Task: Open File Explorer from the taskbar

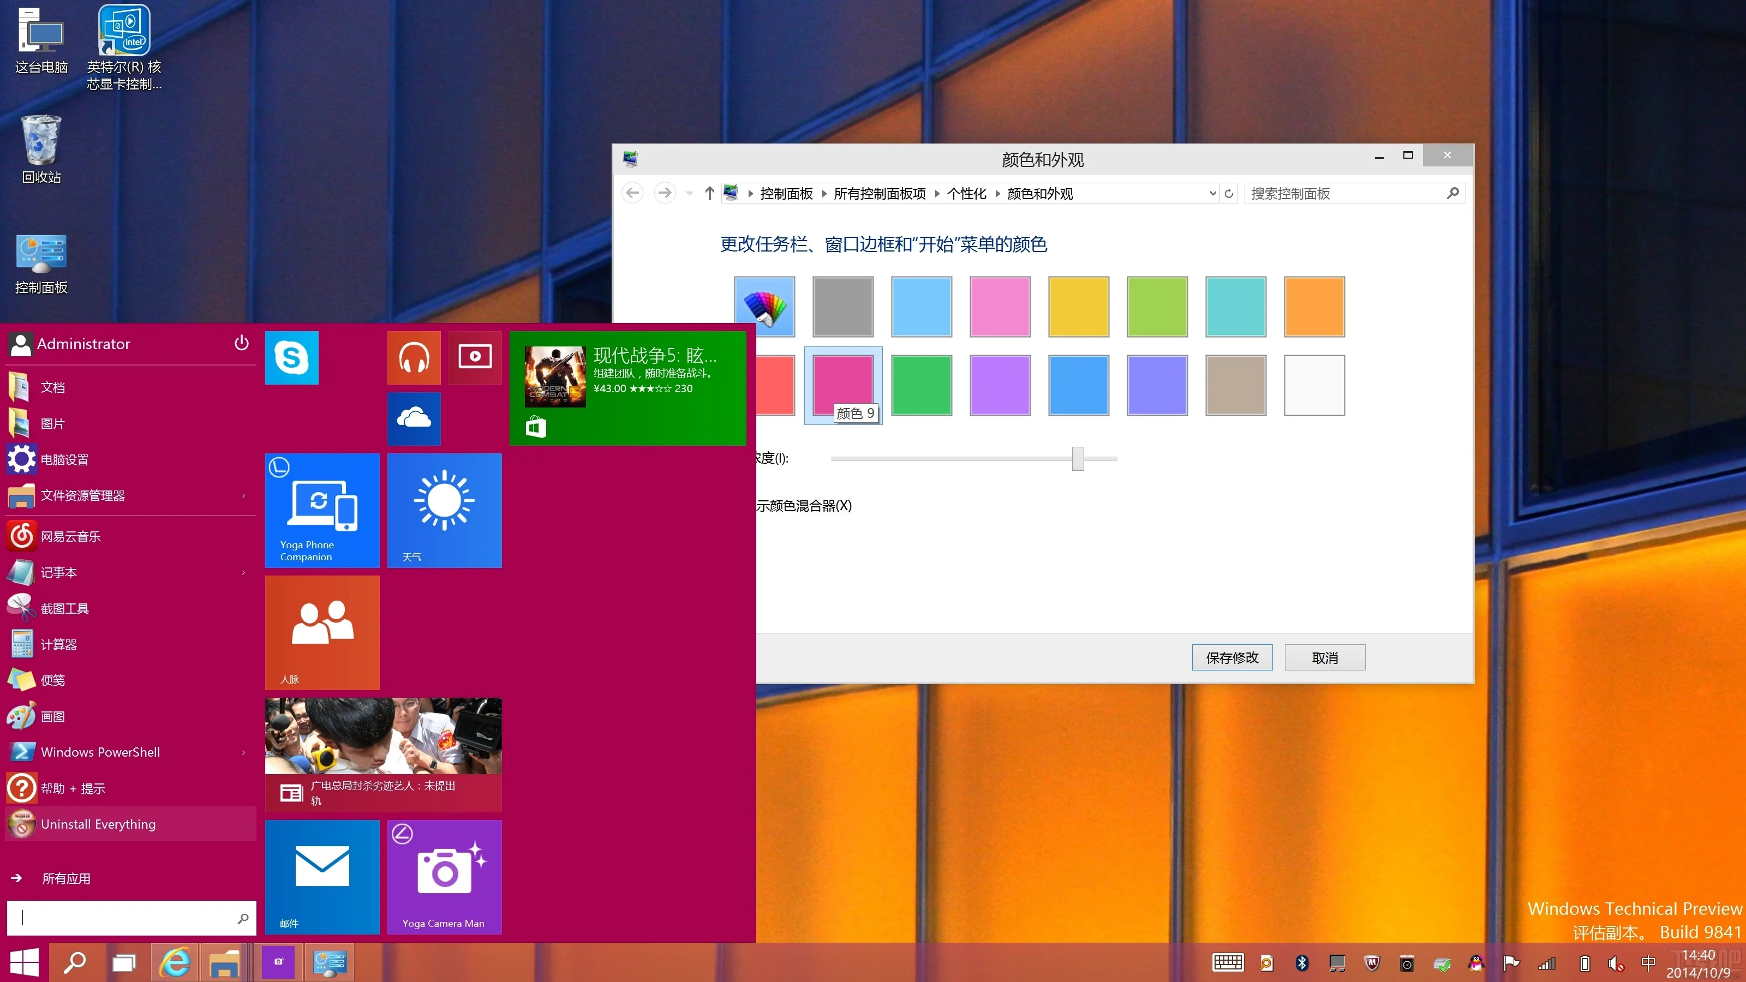Action: point(224,962)
